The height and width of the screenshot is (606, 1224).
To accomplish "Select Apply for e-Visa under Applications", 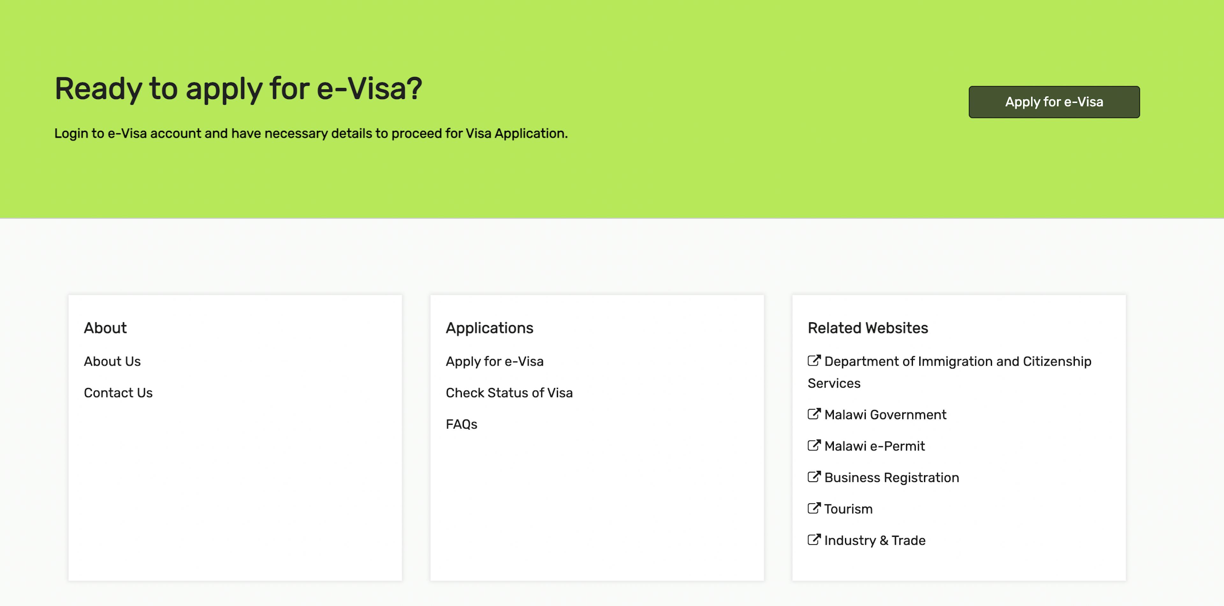I will (x=495, y=361).
